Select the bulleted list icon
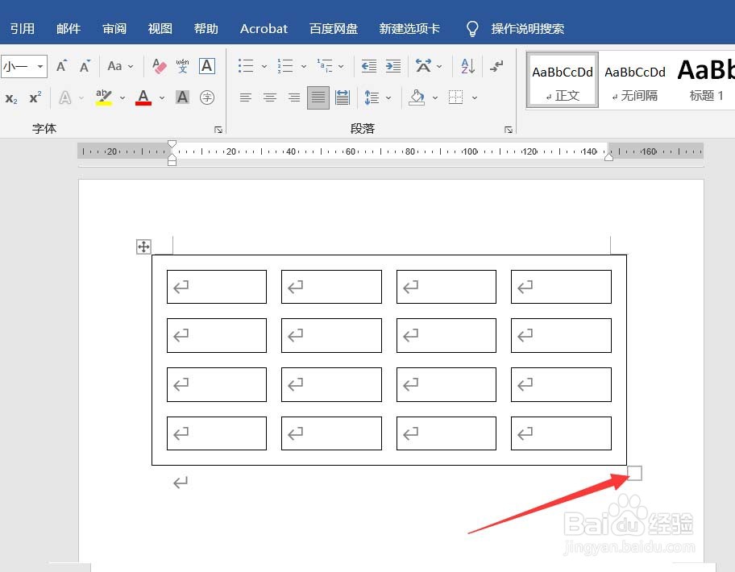735x572 pixels. (246, 65)
